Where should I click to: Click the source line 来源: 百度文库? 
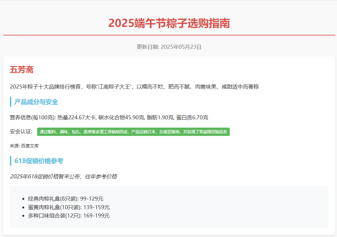24,146
